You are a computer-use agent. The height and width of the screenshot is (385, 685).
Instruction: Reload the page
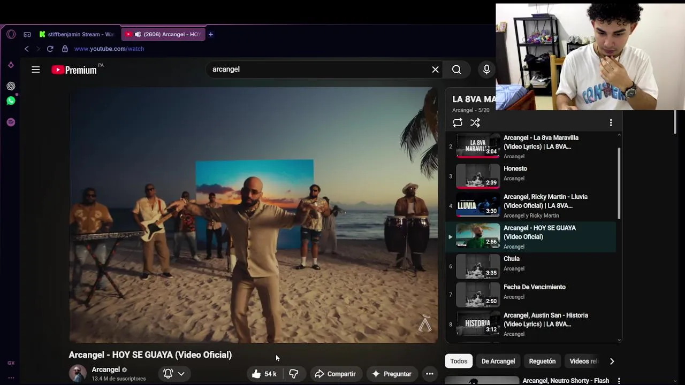(x=50, y=49)
